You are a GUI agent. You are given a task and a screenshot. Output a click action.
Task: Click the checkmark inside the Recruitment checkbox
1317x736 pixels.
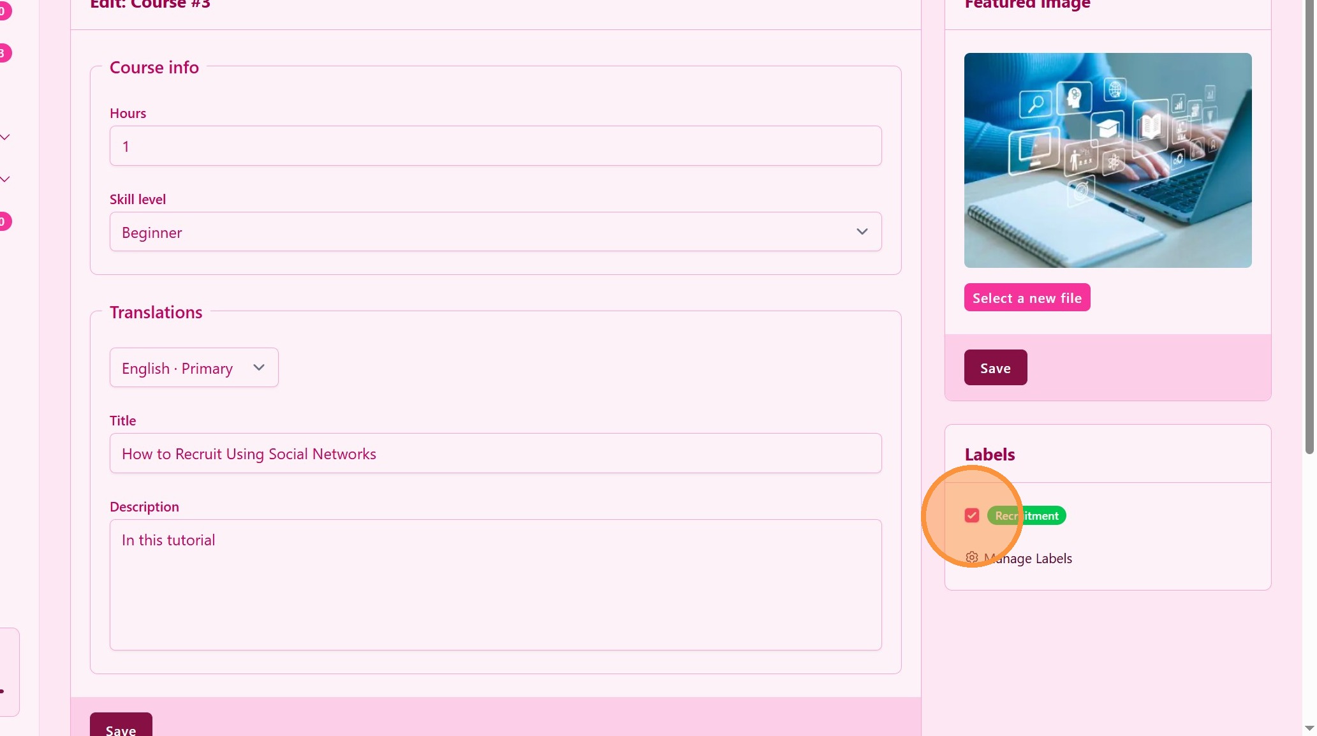971,515
